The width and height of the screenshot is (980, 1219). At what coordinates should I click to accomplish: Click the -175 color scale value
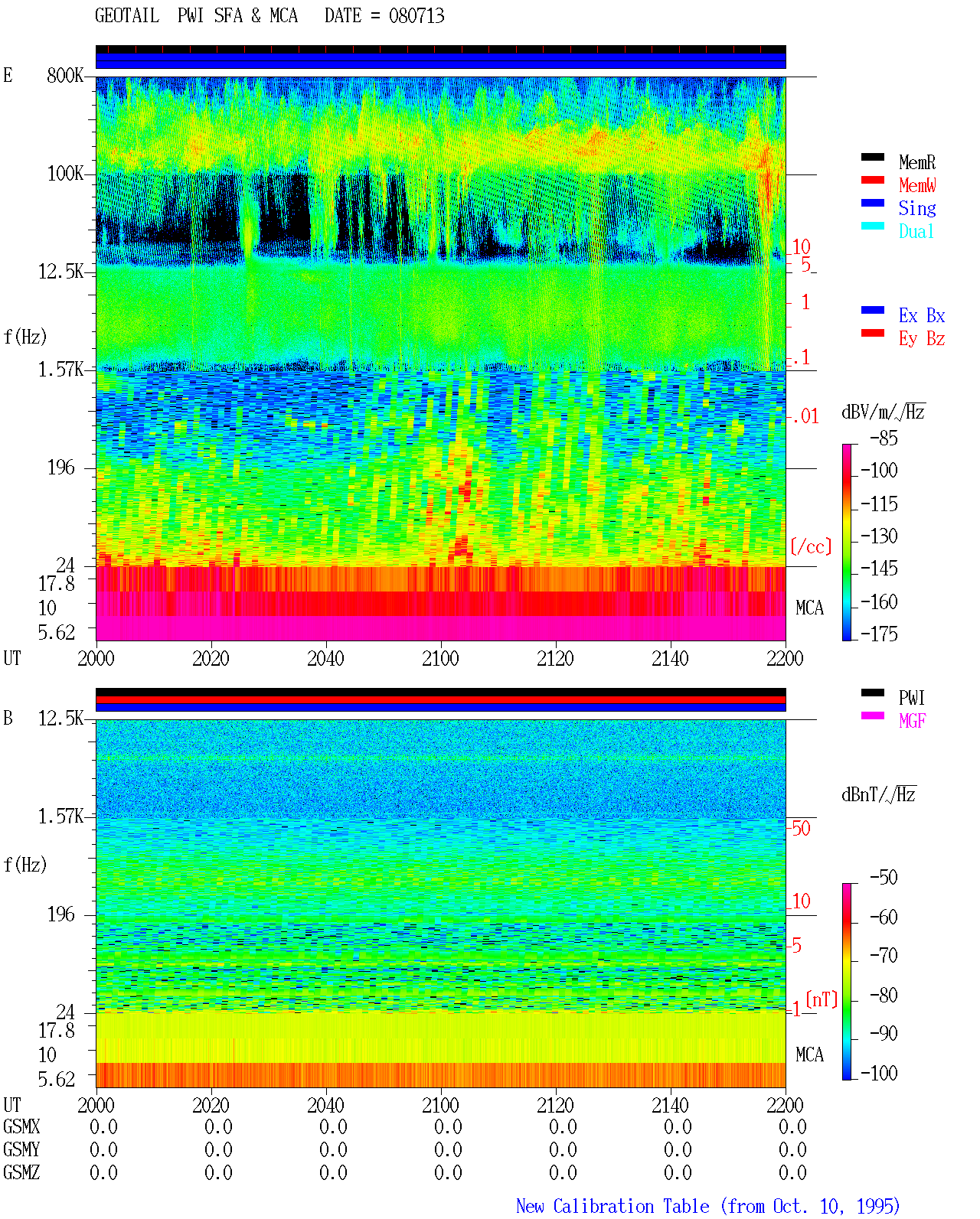point(879,634)
